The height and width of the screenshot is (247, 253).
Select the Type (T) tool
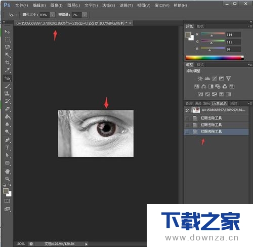point(7,148)
